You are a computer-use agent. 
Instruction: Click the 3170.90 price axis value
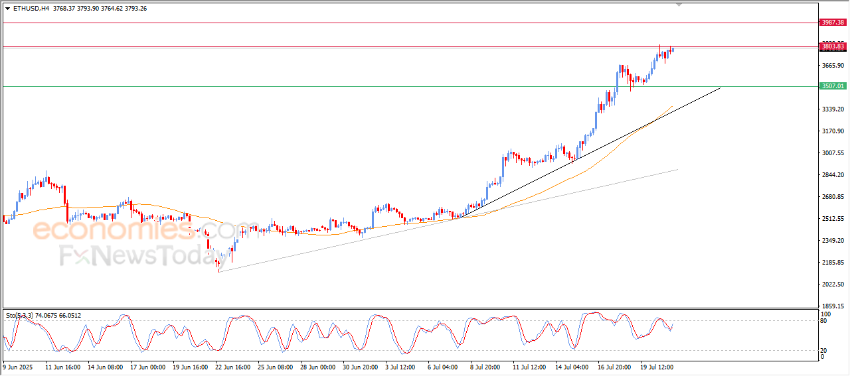click(x=833, y=131)
